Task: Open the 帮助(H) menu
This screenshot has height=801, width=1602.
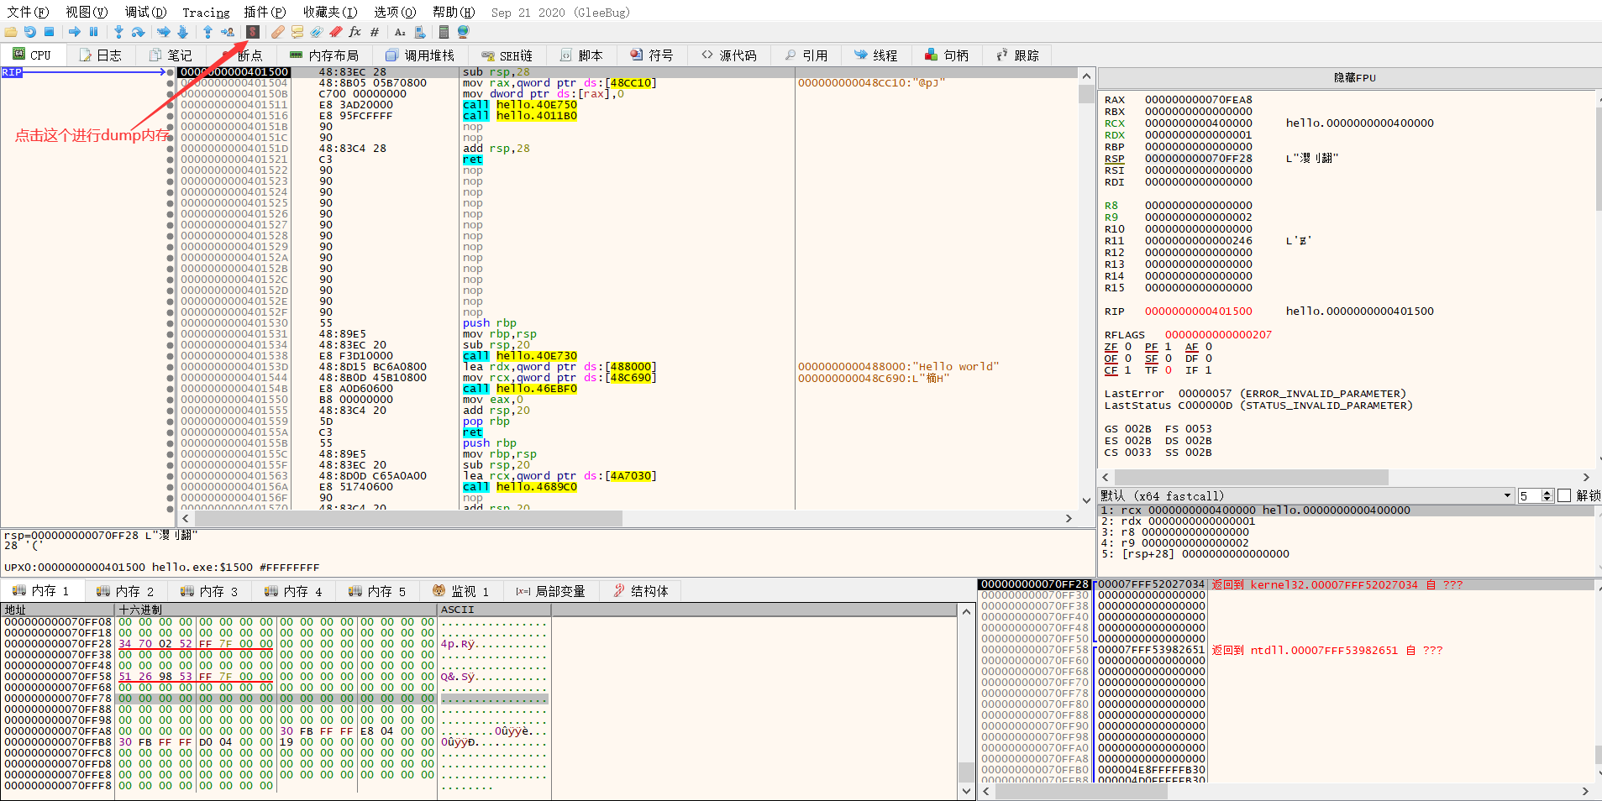Action: pyautogui.click(x=454, y=12)
